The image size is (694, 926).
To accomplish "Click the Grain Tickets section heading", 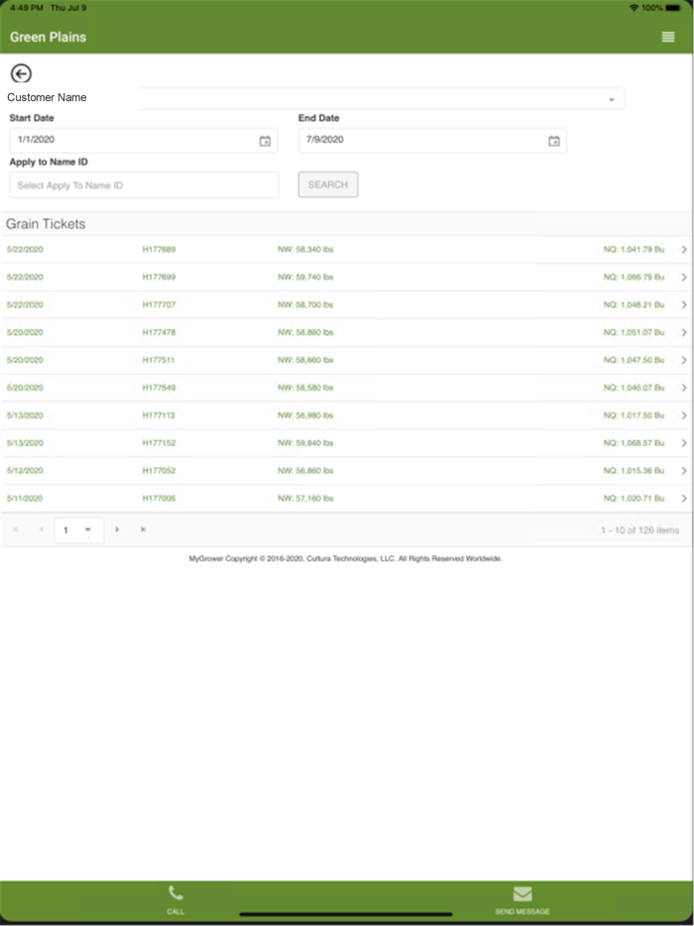I will [46, 224].
